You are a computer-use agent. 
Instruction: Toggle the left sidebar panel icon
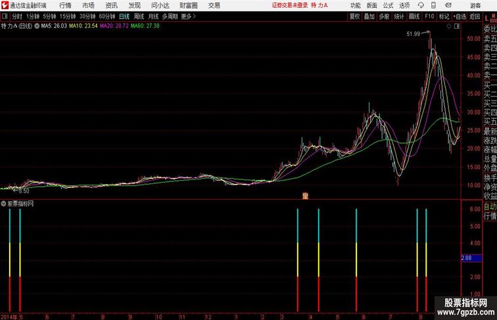tap(5, 16)
